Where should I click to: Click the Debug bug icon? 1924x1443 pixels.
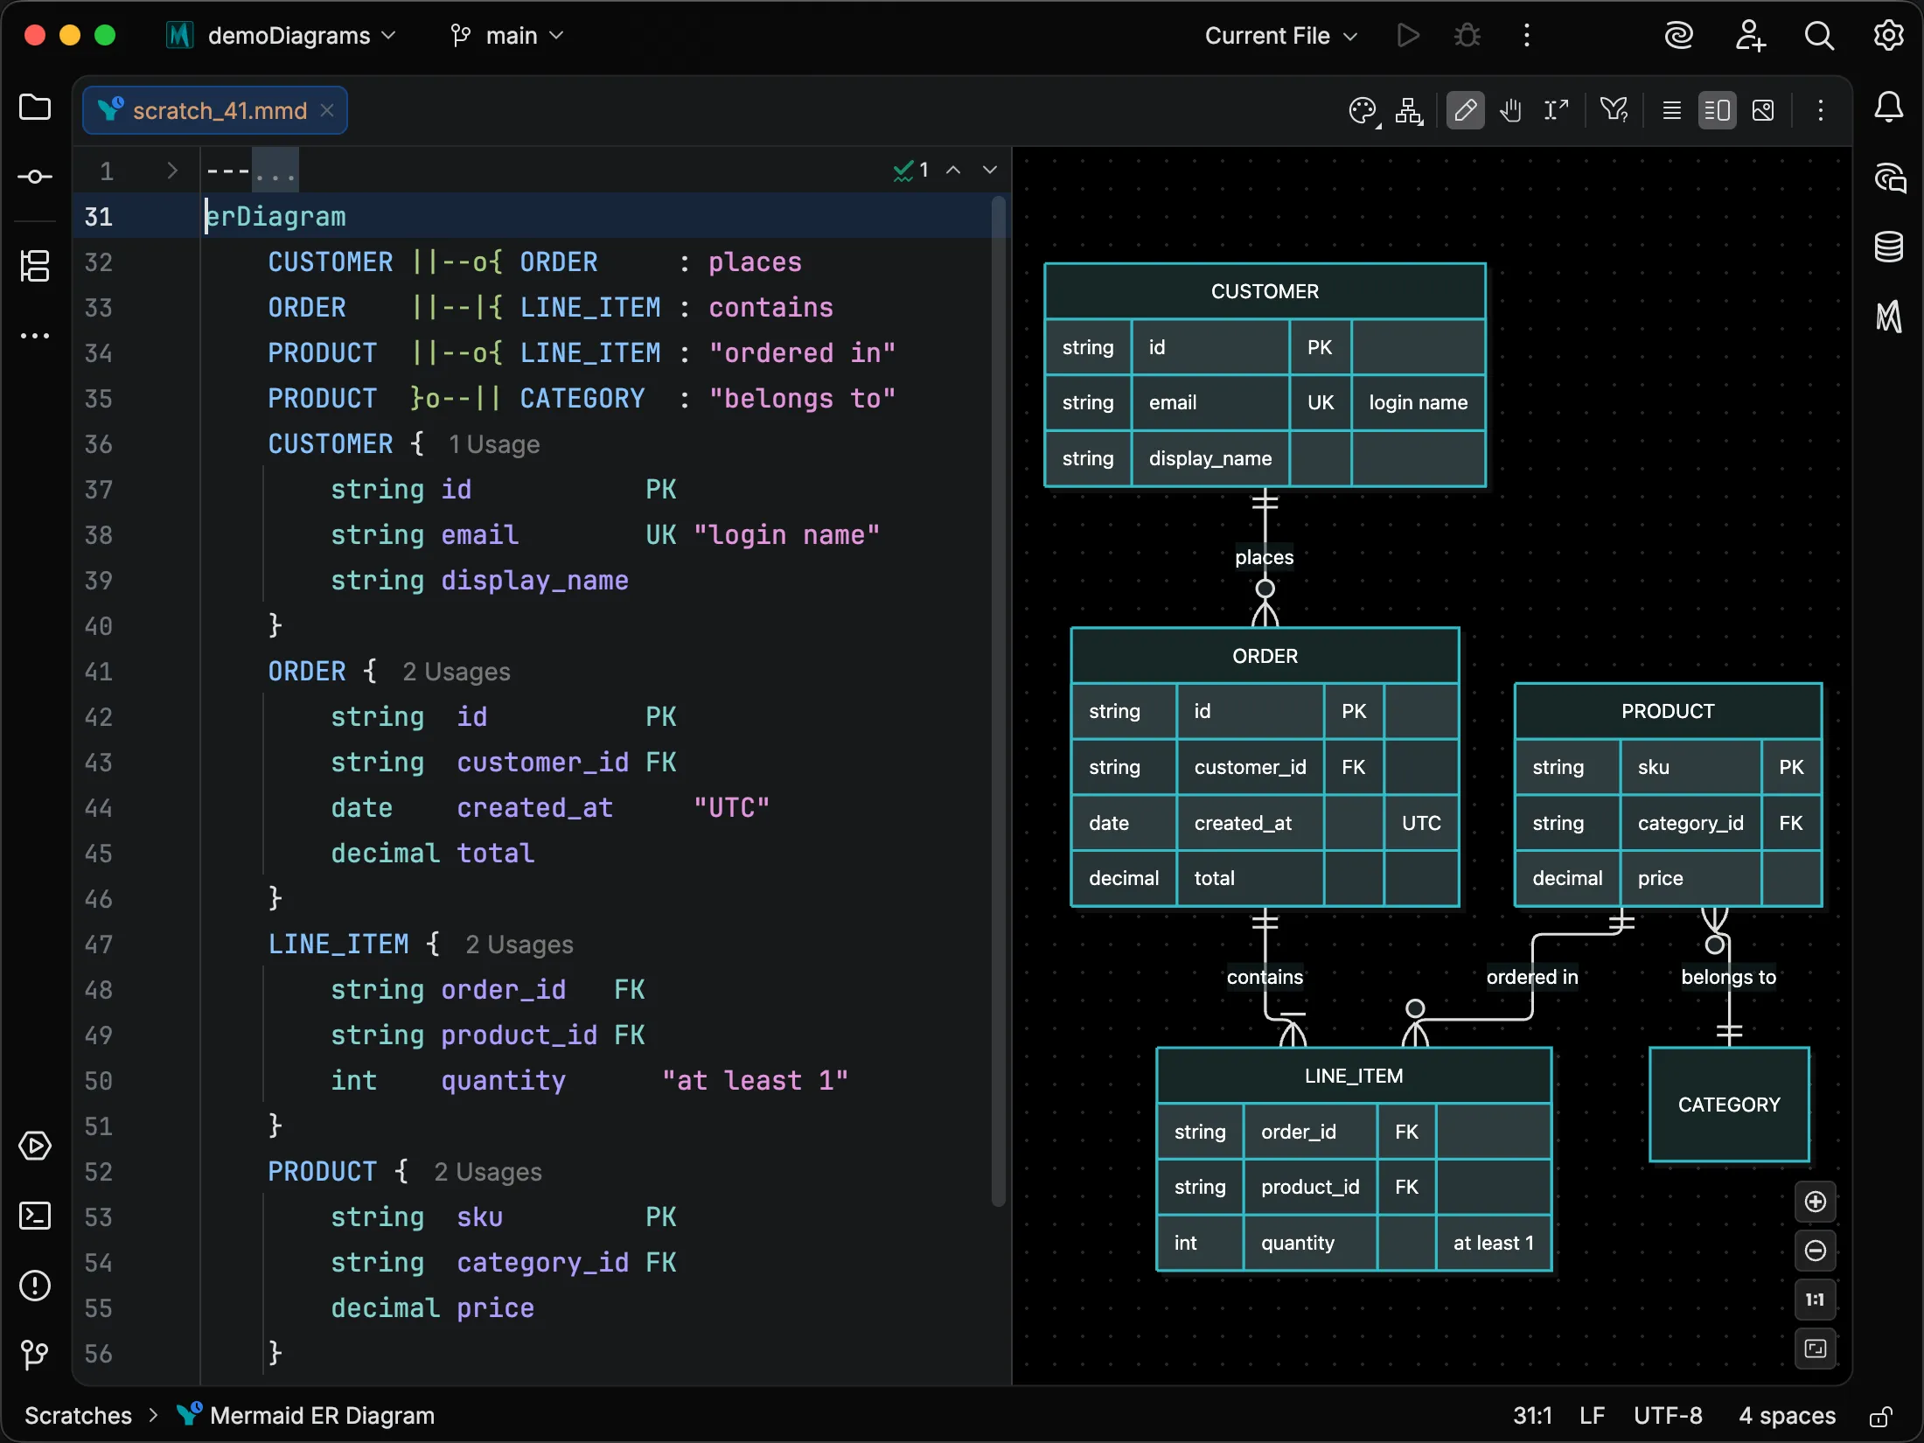click(1467, 36)
